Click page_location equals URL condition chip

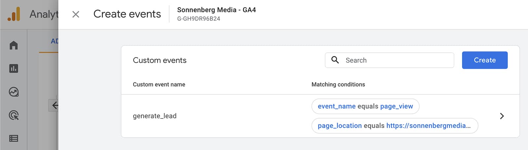click(395, 126)
